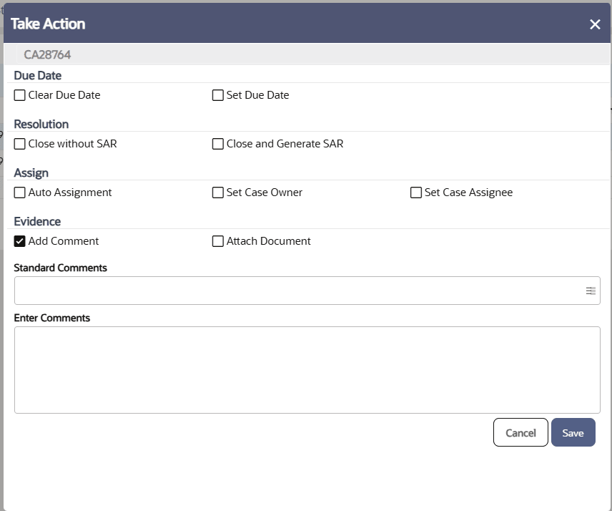The image size is (612, 511).
Task: Enable Auto Assignment checkbox
Action: click(x=20, y=193)
